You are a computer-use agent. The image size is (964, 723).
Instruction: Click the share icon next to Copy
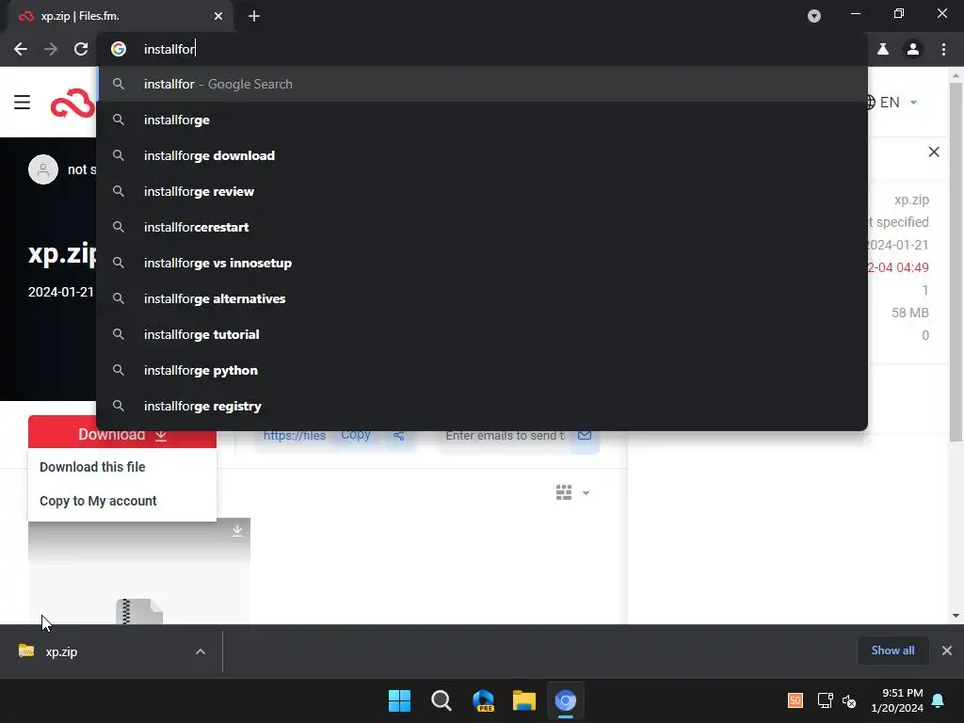click(x=399, y=435)
